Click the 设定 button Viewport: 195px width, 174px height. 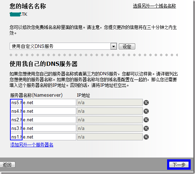(x=127, y=47)
